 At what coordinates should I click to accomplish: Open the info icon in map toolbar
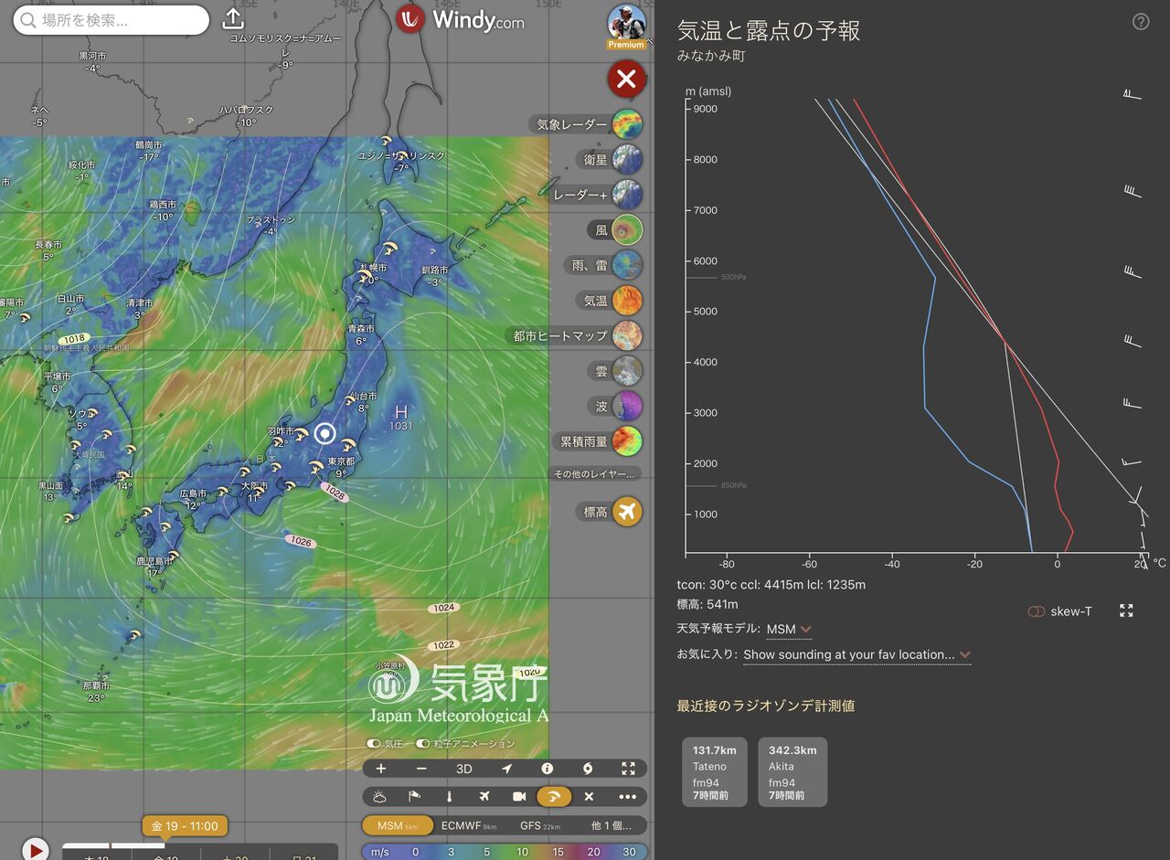(x=547, y=769)
